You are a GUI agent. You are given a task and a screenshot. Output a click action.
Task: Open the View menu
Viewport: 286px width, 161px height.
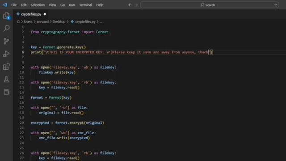click(52, 5)
